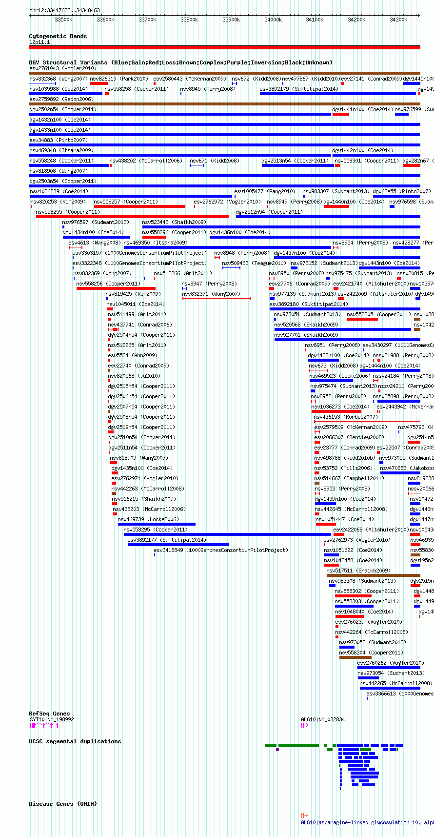Open nsv820568 (Ju2010) variant
The width and height of the screenshot is (434, 837).
pos(134,376)
